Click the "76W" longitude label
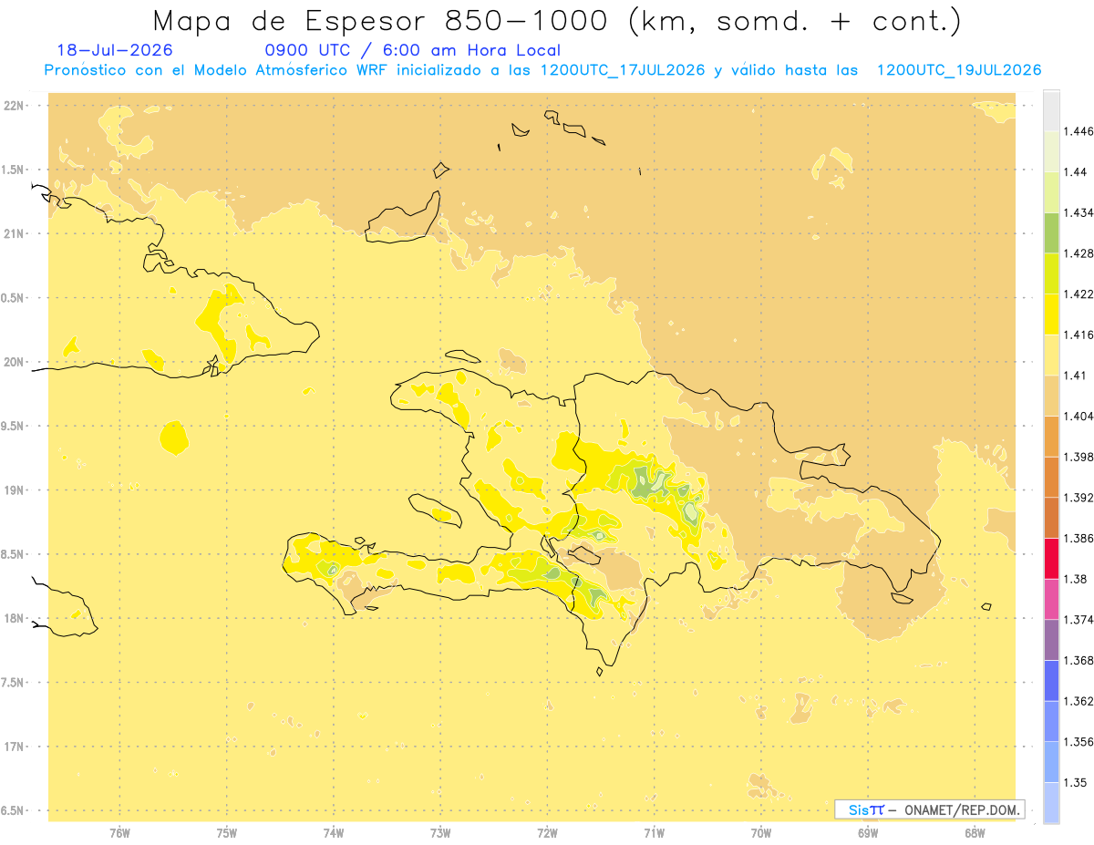 coord(119,833)
